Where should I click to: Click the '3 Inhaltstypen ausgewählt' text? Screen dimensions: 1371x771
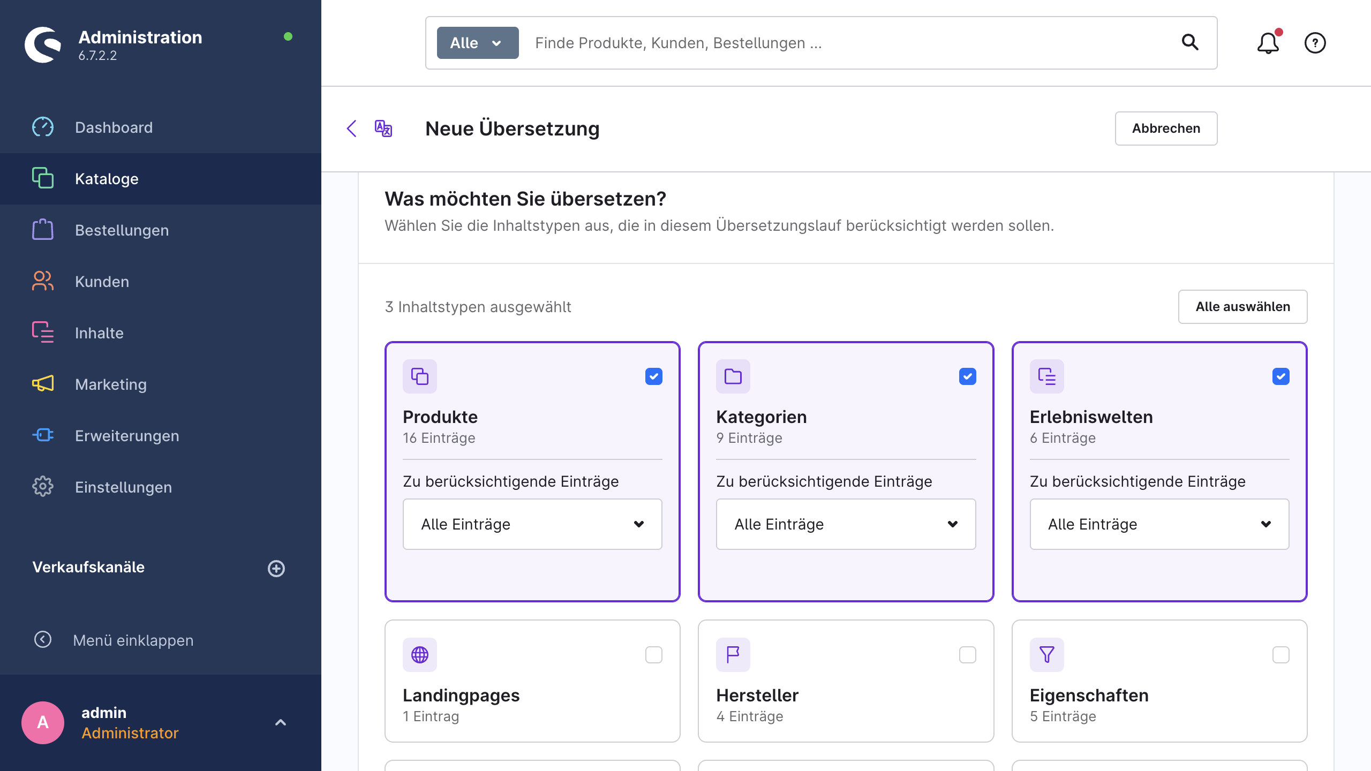(x=478, y=307)
